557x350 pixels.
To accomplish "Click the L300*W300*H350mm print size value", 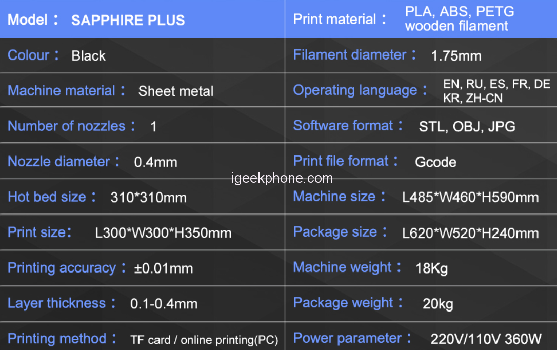I will 163,233.
